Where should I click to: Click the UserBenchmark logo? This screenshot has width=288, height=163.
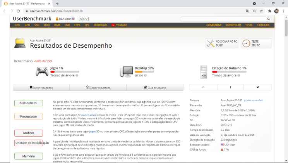point(32,19)
